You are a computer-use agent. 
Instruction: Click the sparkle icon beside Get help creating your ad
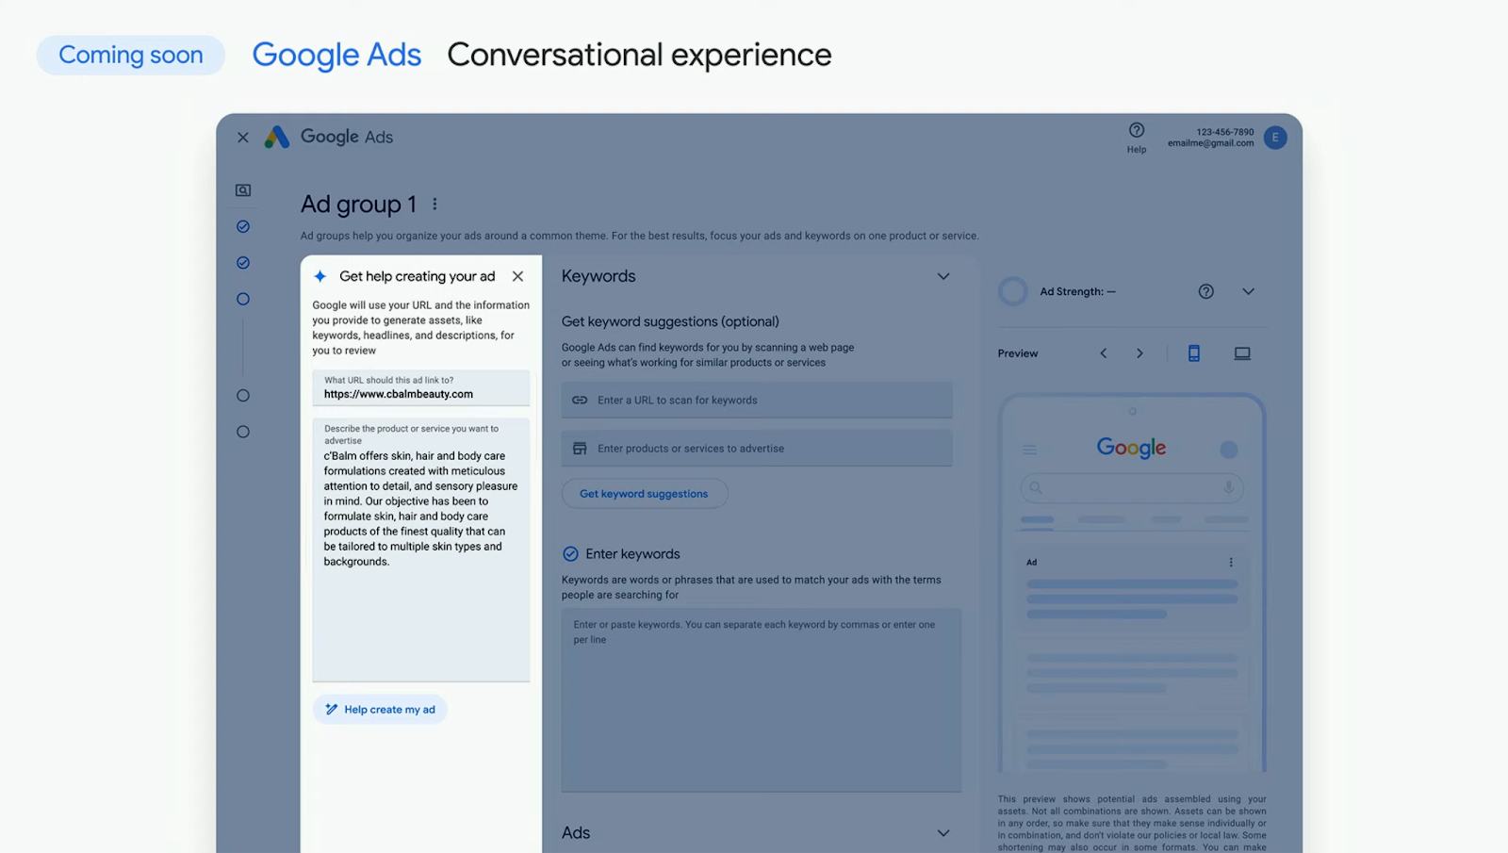(320, 276)
